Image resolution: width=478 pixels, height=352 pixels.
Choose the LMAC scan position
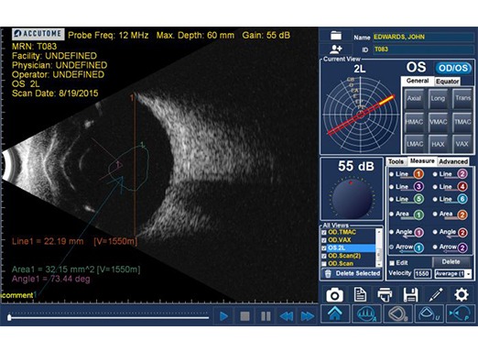(x=414, y=144)
